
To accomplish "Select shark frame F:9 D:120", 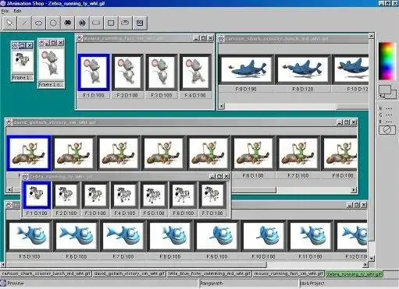I will (x=303, y=69).
